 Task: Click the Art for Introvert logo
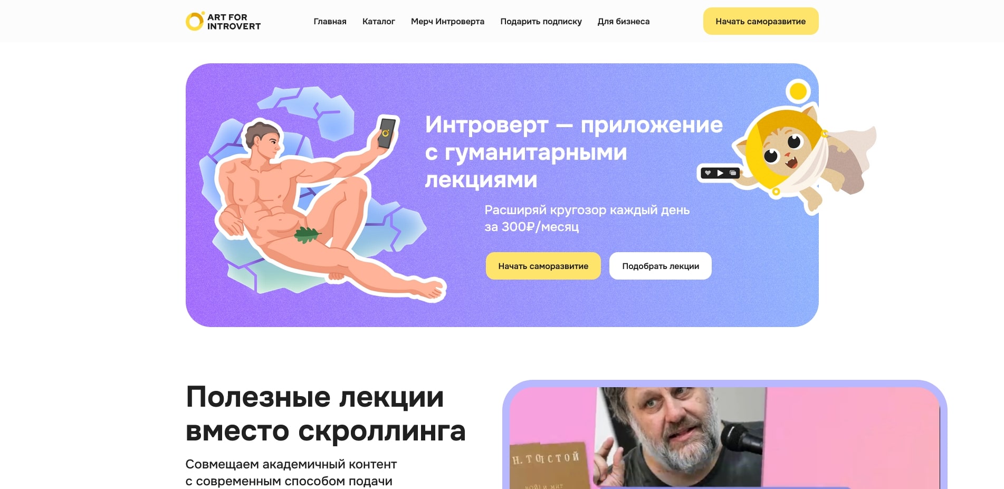[223, 21]
